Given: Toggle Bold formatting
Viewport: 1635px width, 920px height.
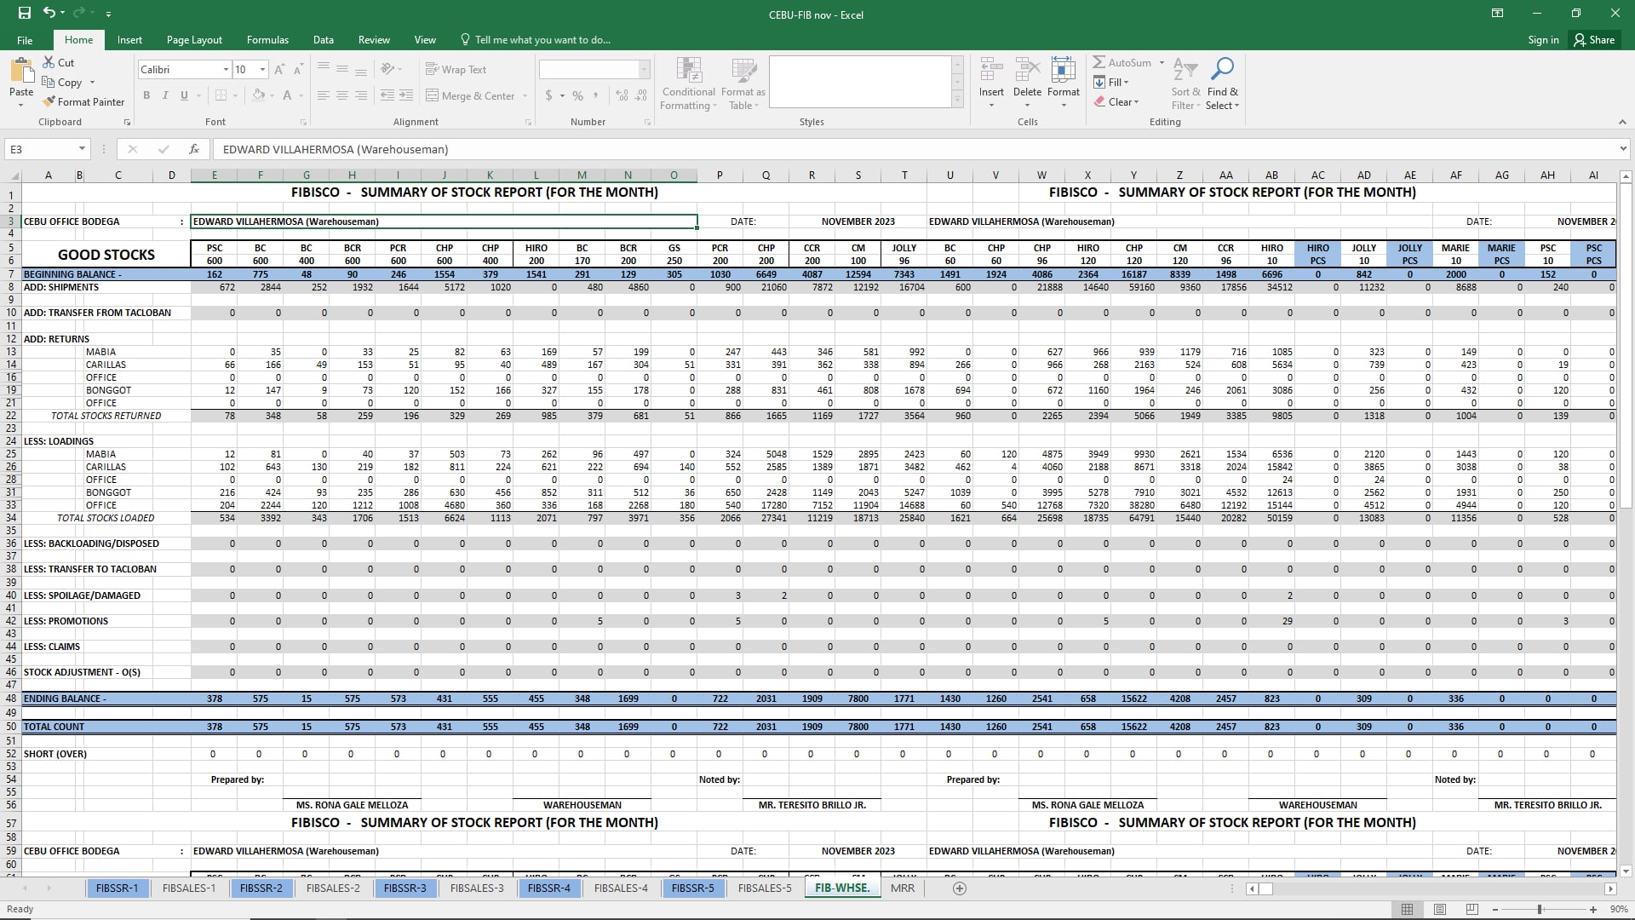Looking at the screenshot, I should (x=146, y=95).
